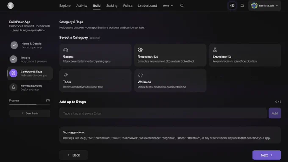288x162 pixels.
Task: Focus the tag input field
Action: click(163, 113)
